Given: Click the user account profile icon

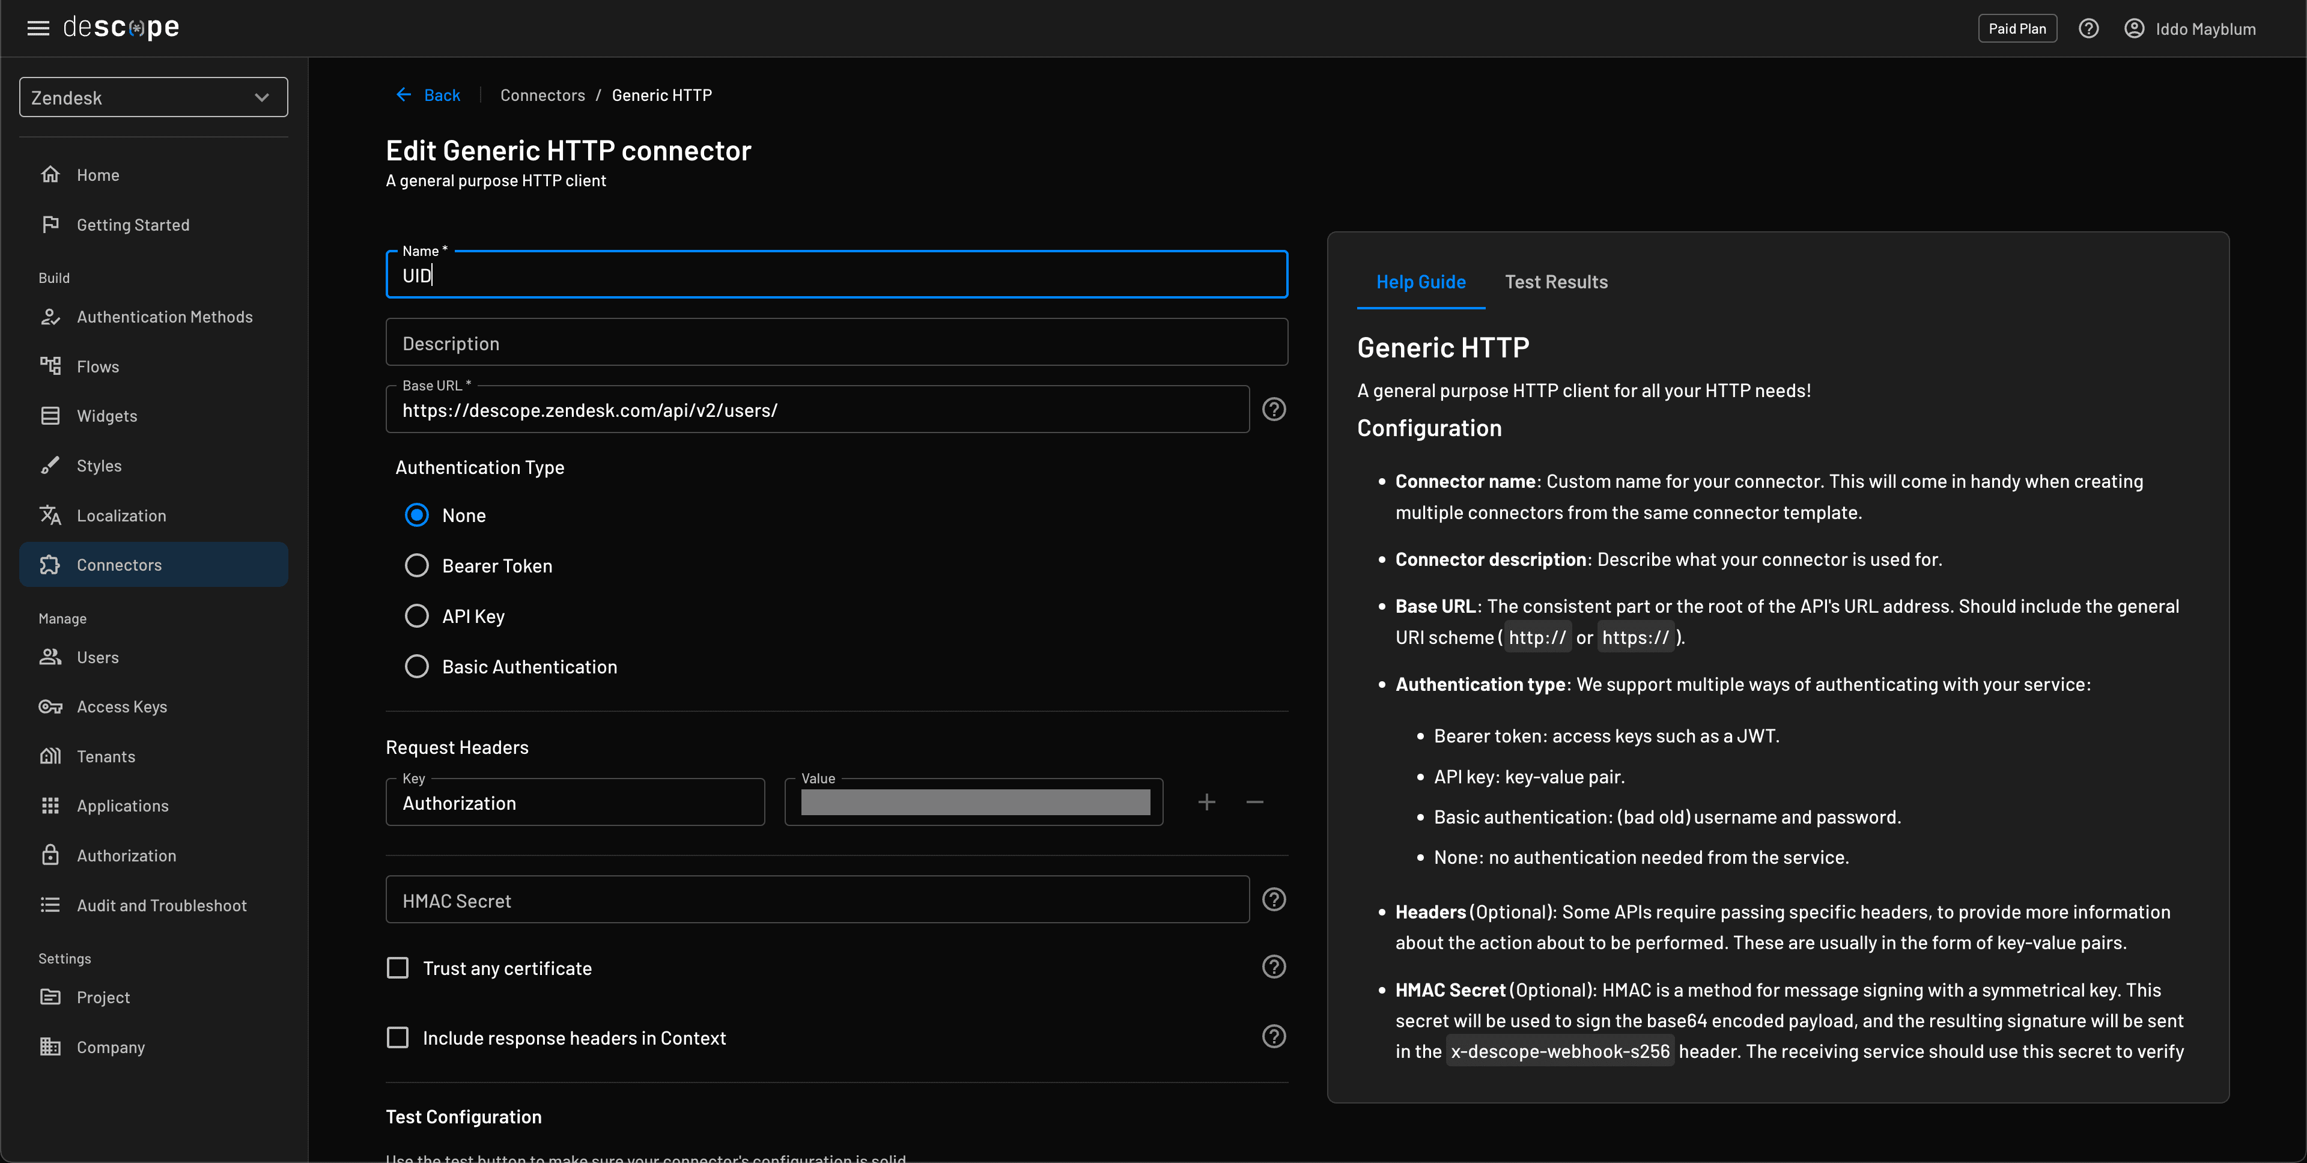Looking at the screenshot, I should 2134,29.
